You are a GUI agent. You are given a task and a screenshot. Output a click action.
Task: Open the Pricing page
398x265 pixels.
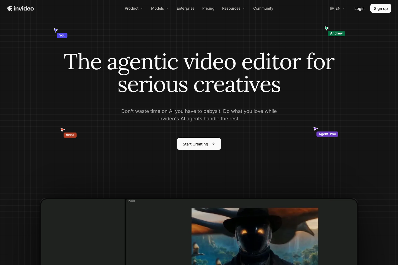[208, 9]
